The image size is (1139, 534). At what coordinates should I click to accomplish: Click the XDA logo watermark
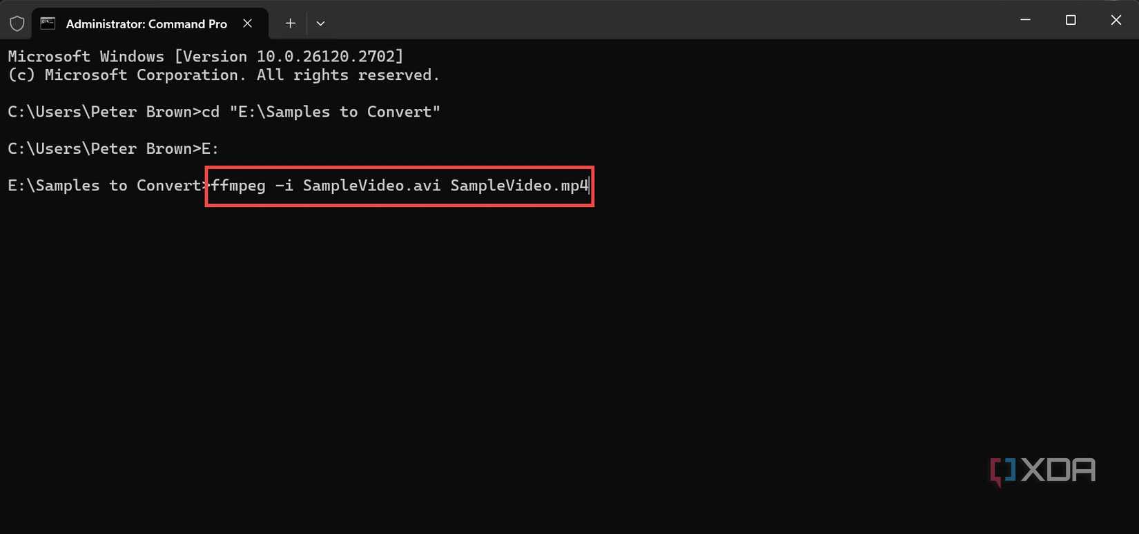click(x=1042, y=470)
